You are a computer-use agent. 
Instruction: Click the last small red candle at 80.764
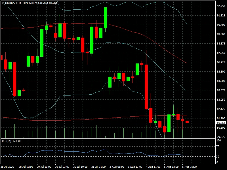(187, 122)
